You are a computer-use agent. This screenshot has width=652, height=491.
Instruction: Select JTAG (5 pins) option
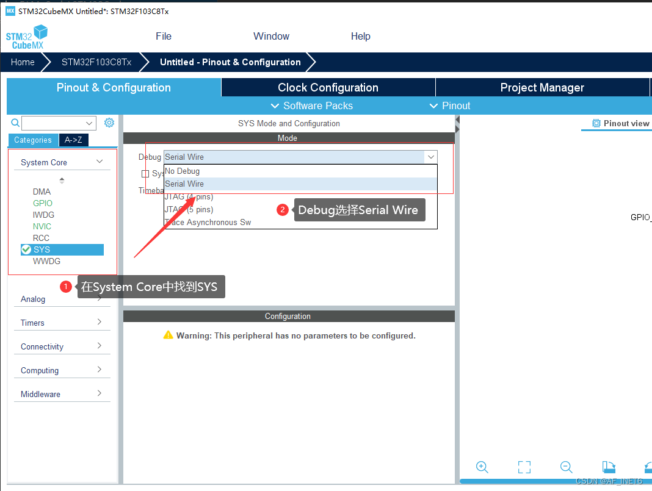click(300, 209)
